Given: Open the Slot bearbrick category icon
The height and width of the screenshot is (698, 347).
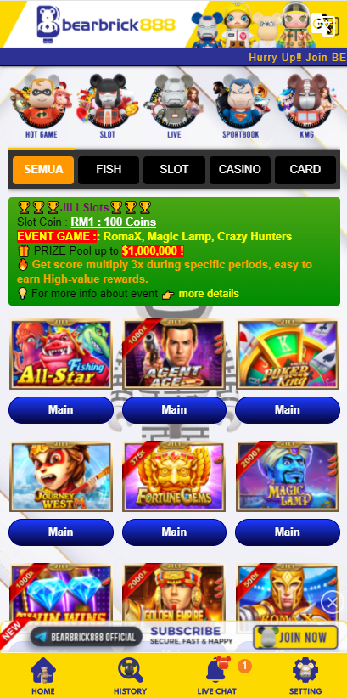Looking at the screenshot, I should (107, 106).
